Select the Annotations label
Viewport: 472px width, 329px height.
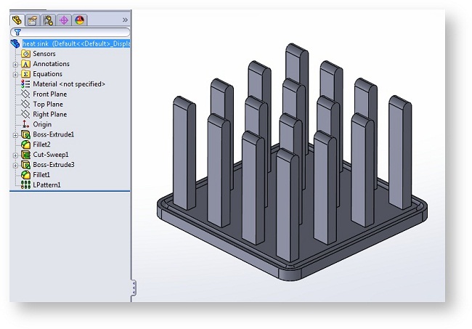[x=51, y=64]
